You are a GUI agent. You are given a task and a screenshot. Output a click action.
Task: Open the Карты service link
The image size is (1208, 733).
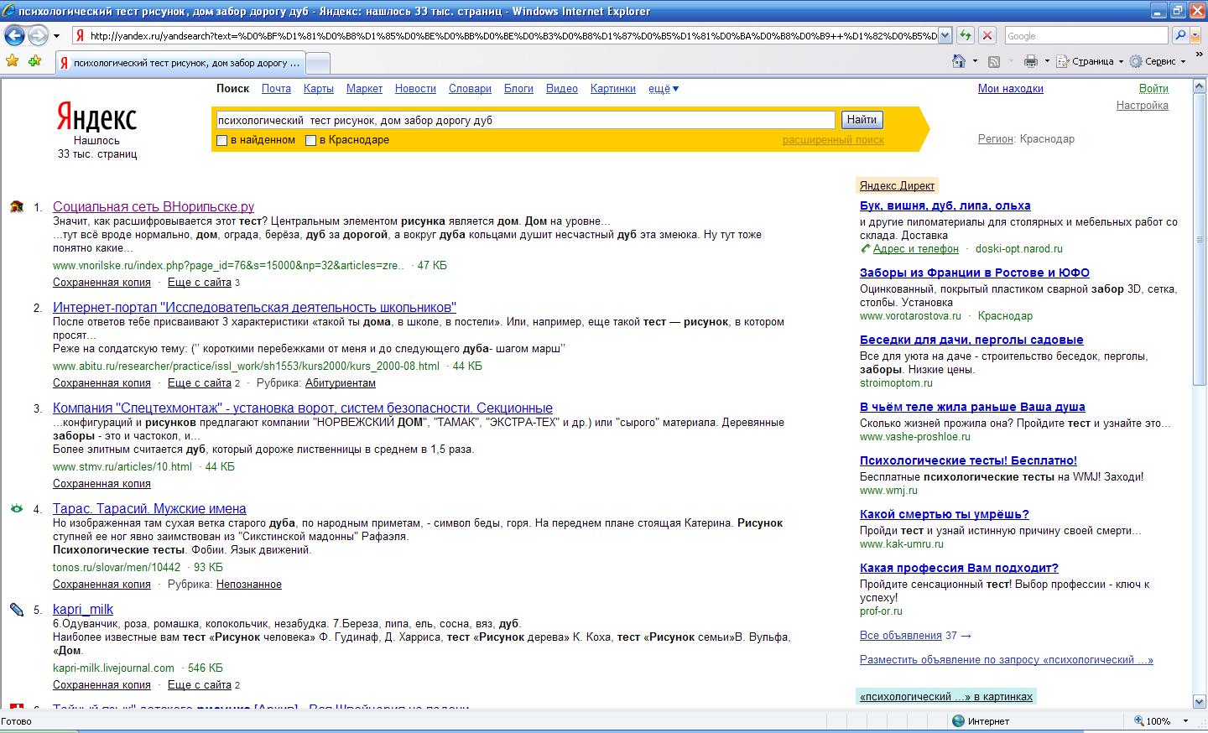[319, 88]
